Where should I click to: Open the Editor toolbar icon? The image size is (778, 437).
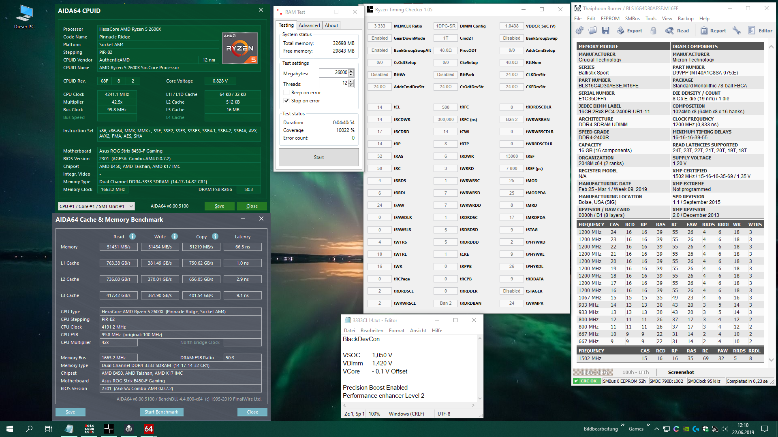[752, 30]
